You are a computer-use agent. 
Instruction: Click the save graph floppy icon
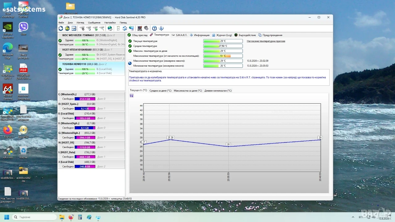click(132, 96)
